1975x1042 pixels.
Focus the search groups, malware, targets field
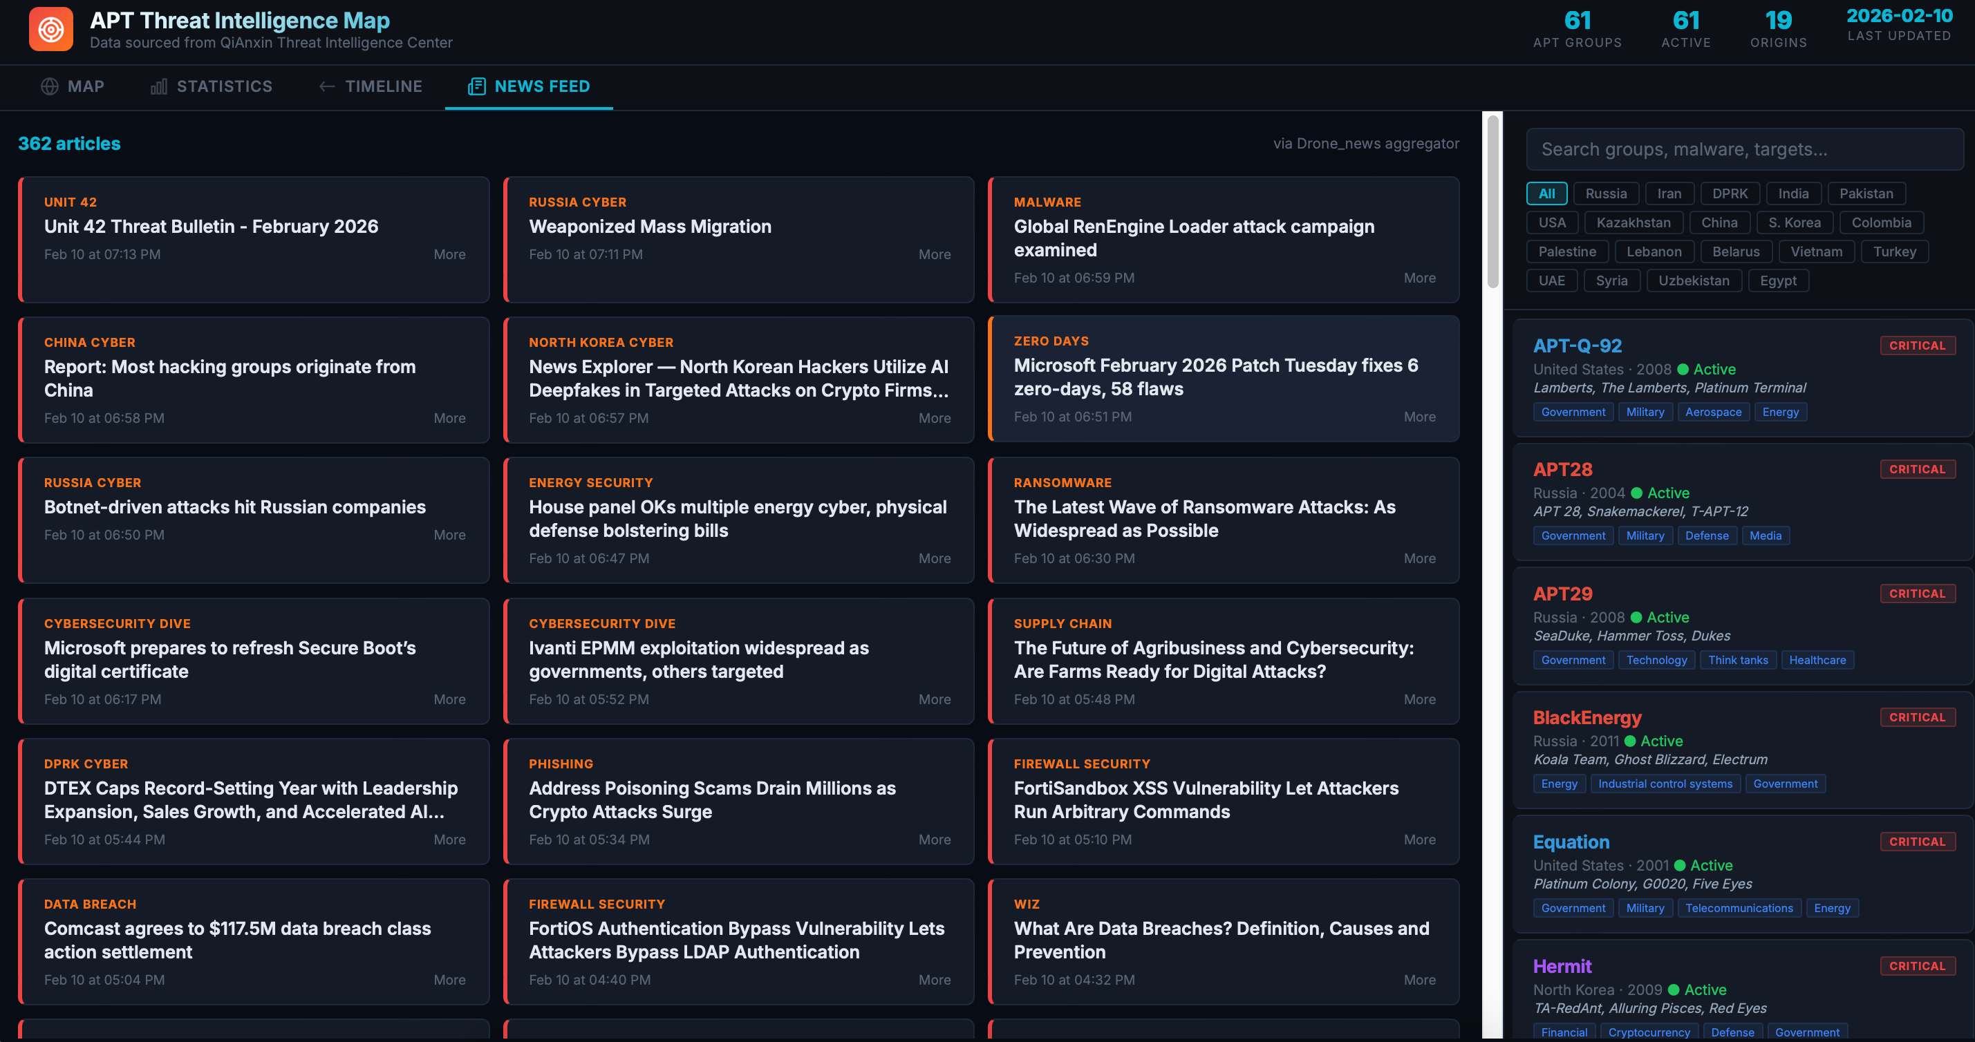[x=1745, y=149]
